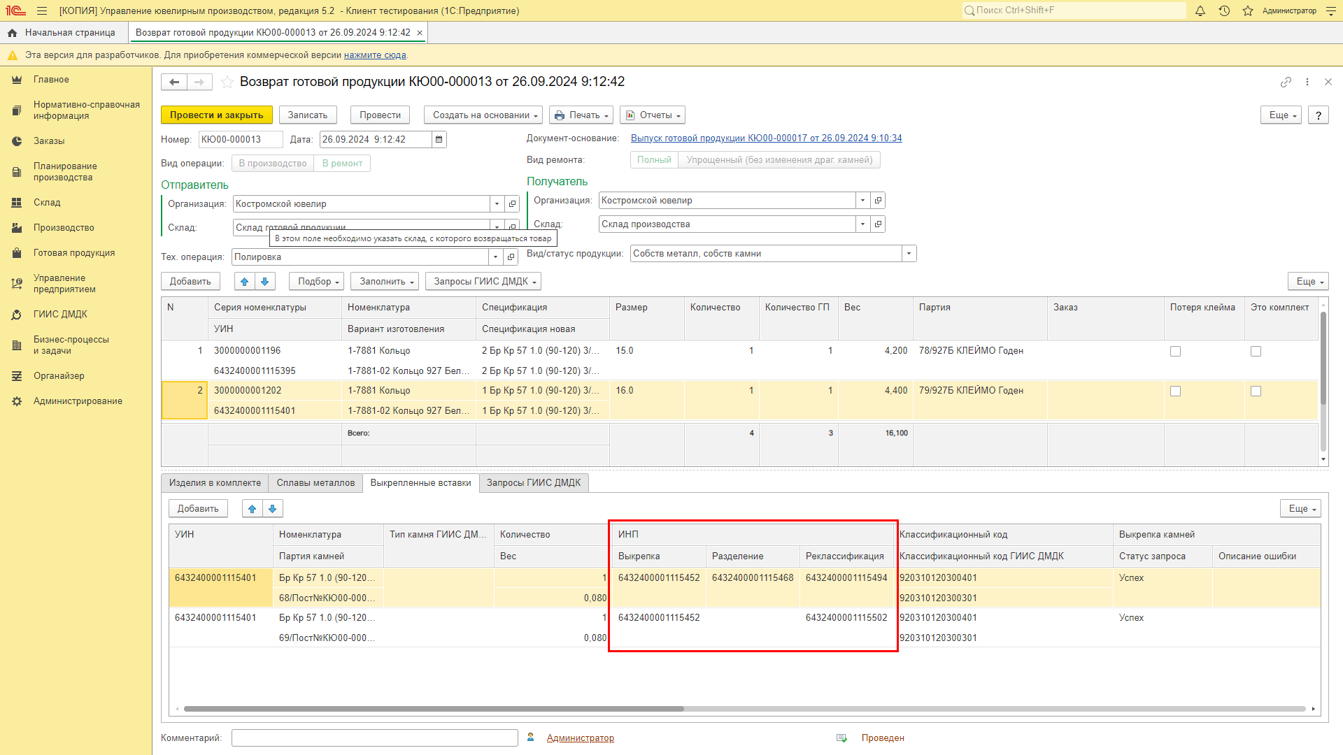Open Тех. операция reference icon
The width and height of the screenshot is (1343, 755).
point(511,257)
